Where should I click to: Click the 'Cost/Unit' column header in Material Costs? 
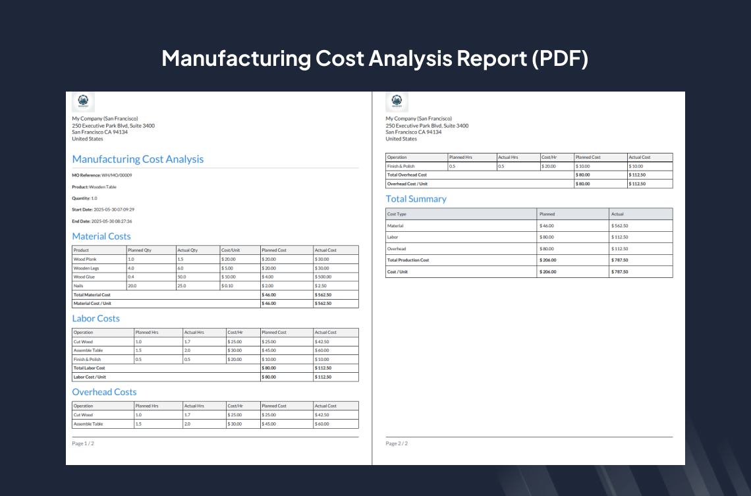[231, 250]
